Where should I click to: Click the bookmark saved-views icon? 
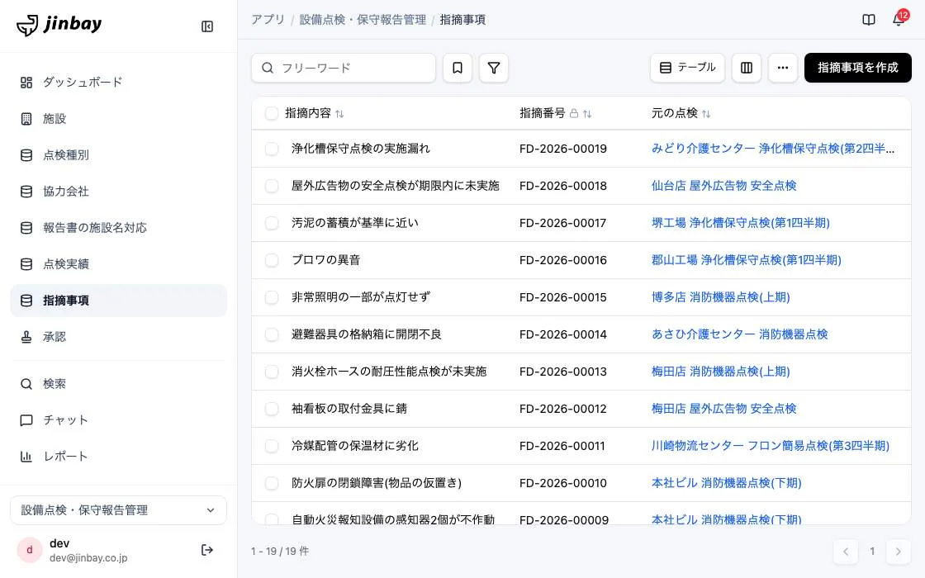(458, 68)
